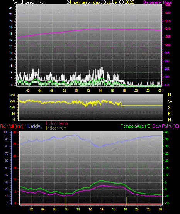Click the "Indoor hum" legend label

tap(56, 128)
